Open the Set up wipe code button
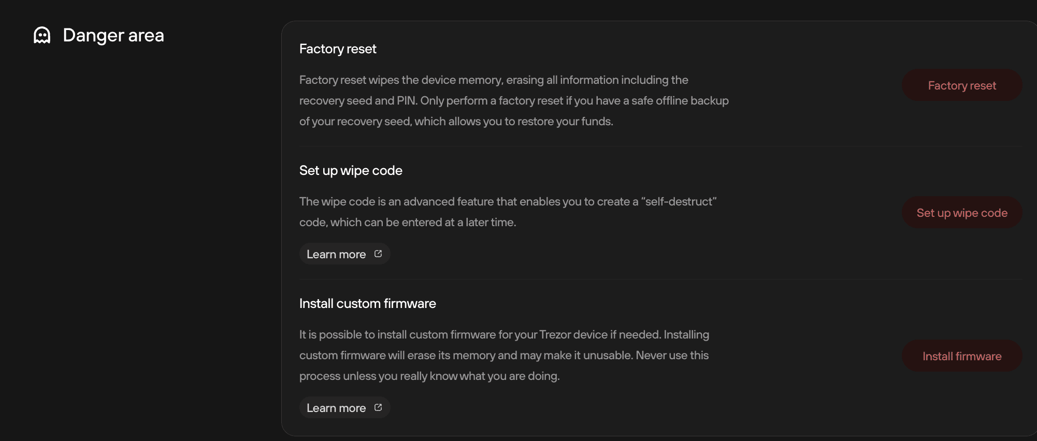1037x441 pixels. pyautogui.click(x=962, y=213)
